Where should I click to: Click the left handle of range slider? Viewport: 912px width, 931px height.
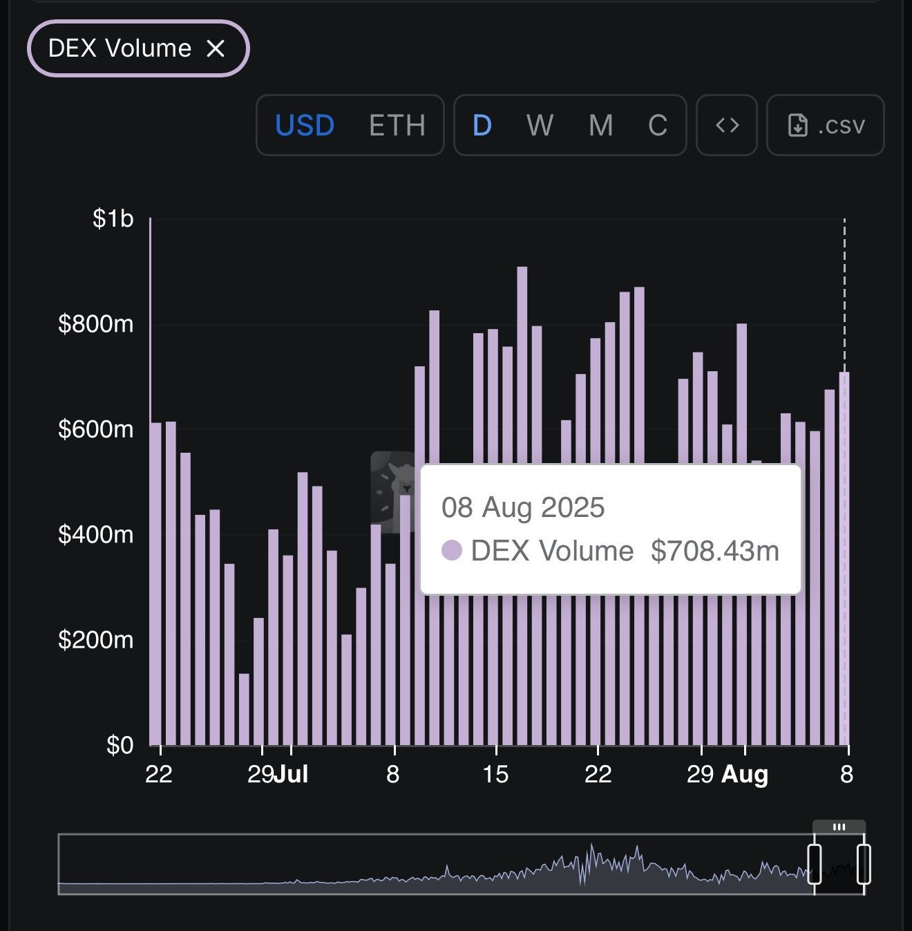click(x=815, y=864)
